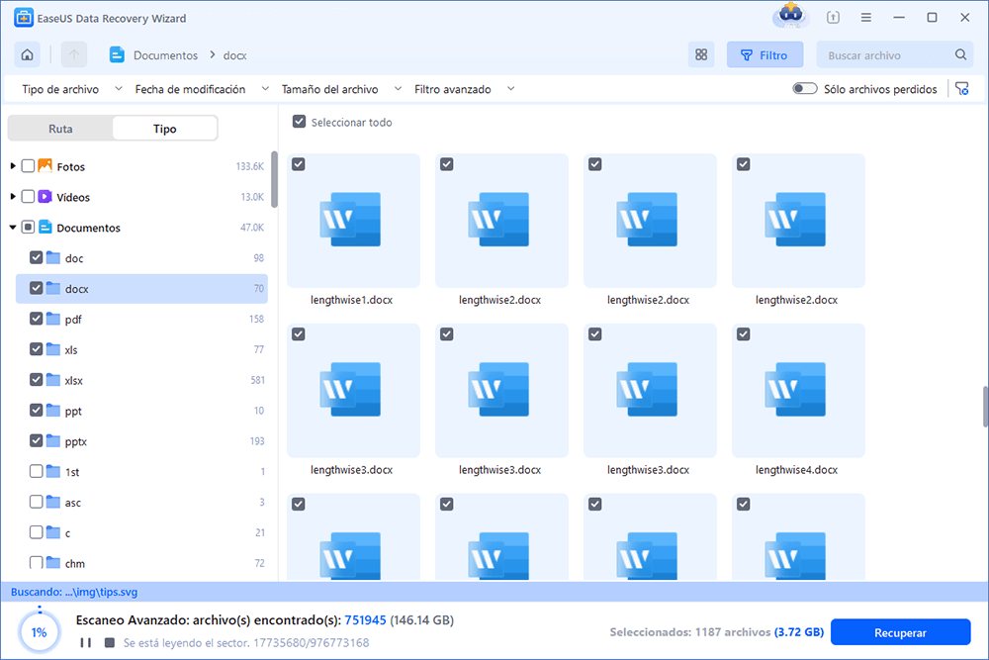This screenshot has width=989, height=660.
Task: Click the Vídeos category icon
Action: (x=45, y=197)
